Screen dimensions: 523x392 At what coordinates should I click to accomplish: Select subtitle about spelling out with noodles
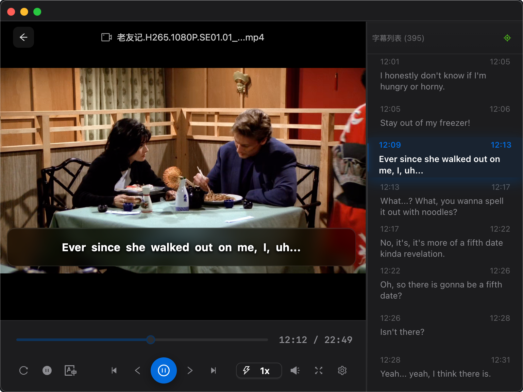click(x=441, y=206)
